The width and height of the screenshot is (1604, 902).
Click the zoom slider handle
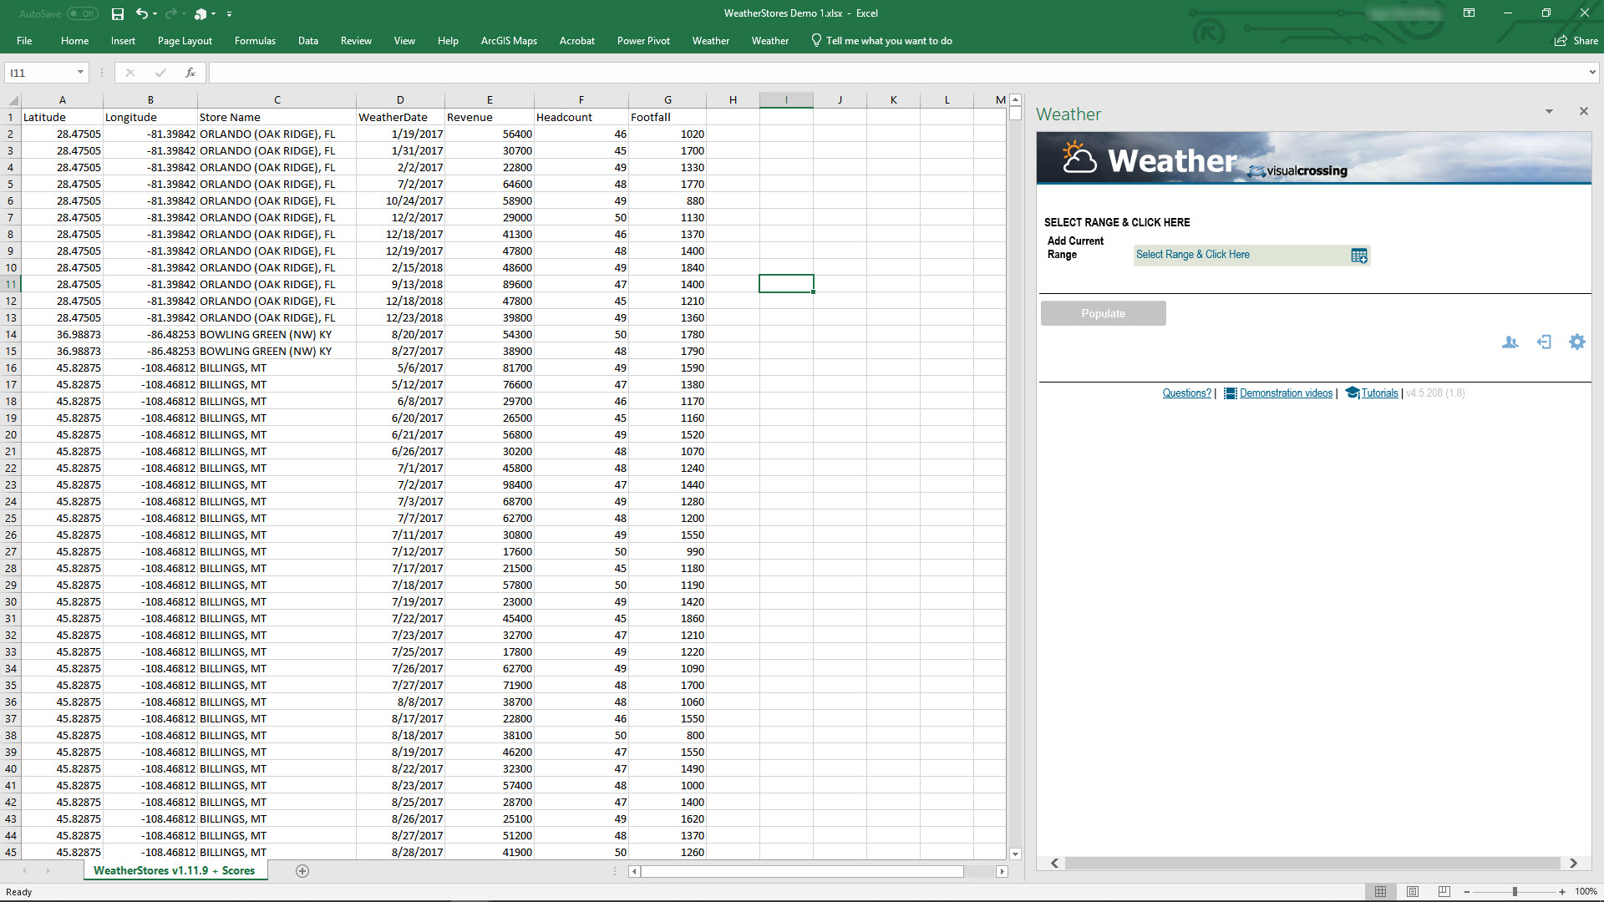(x=1515, y=891)
